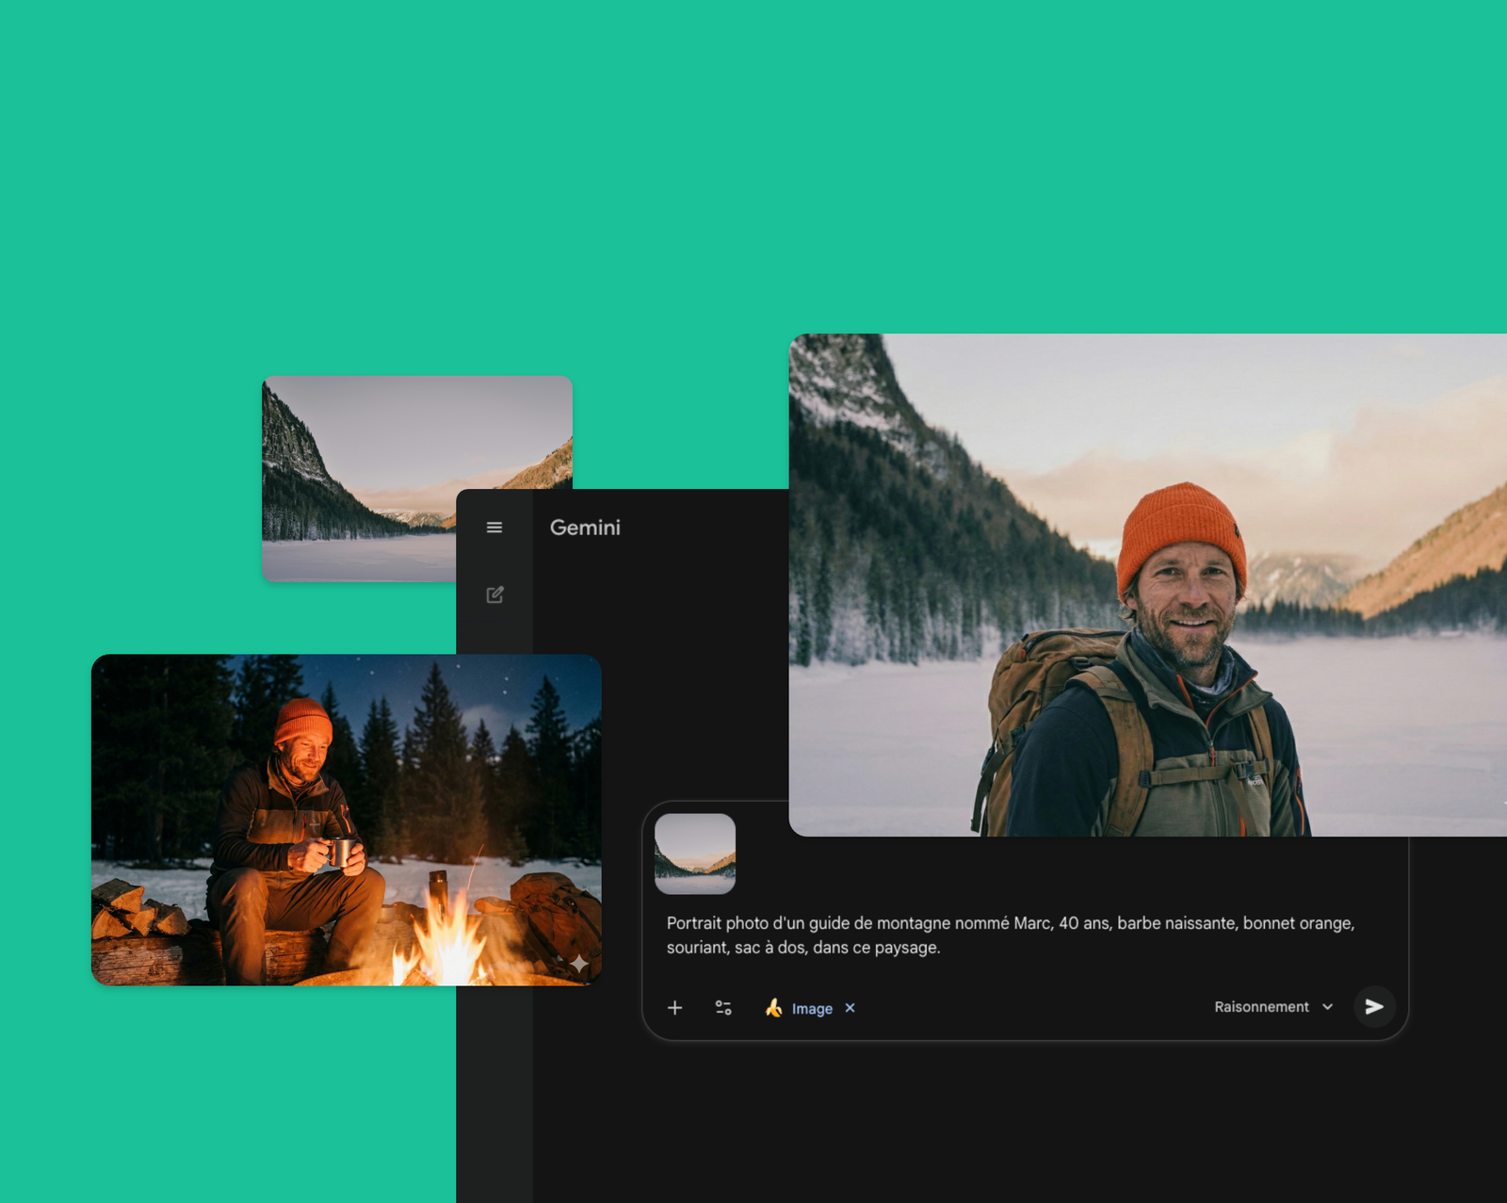Click the Gemini sparkle watermark on campfire image
The height and width of the screenshot is (1203, 1507).
coord(578,963)
